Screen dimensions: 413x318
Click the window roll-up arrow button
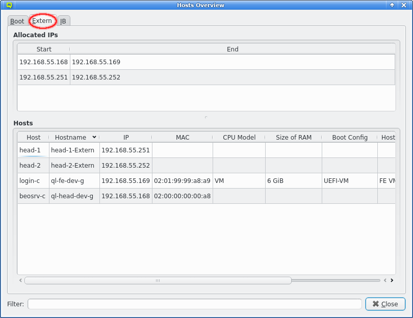click(x=392, y=5)
